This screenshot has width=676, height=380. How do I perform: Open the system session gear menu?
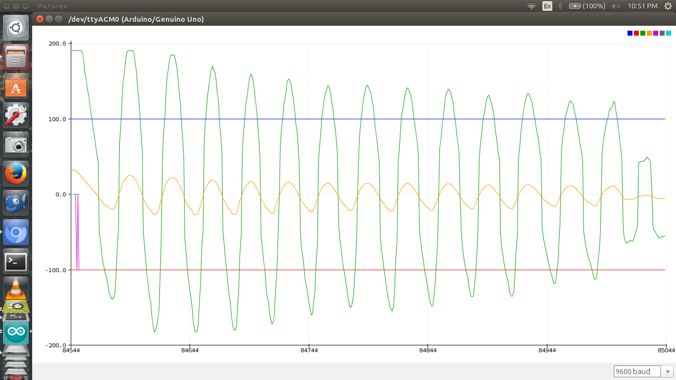click(668, 6)
